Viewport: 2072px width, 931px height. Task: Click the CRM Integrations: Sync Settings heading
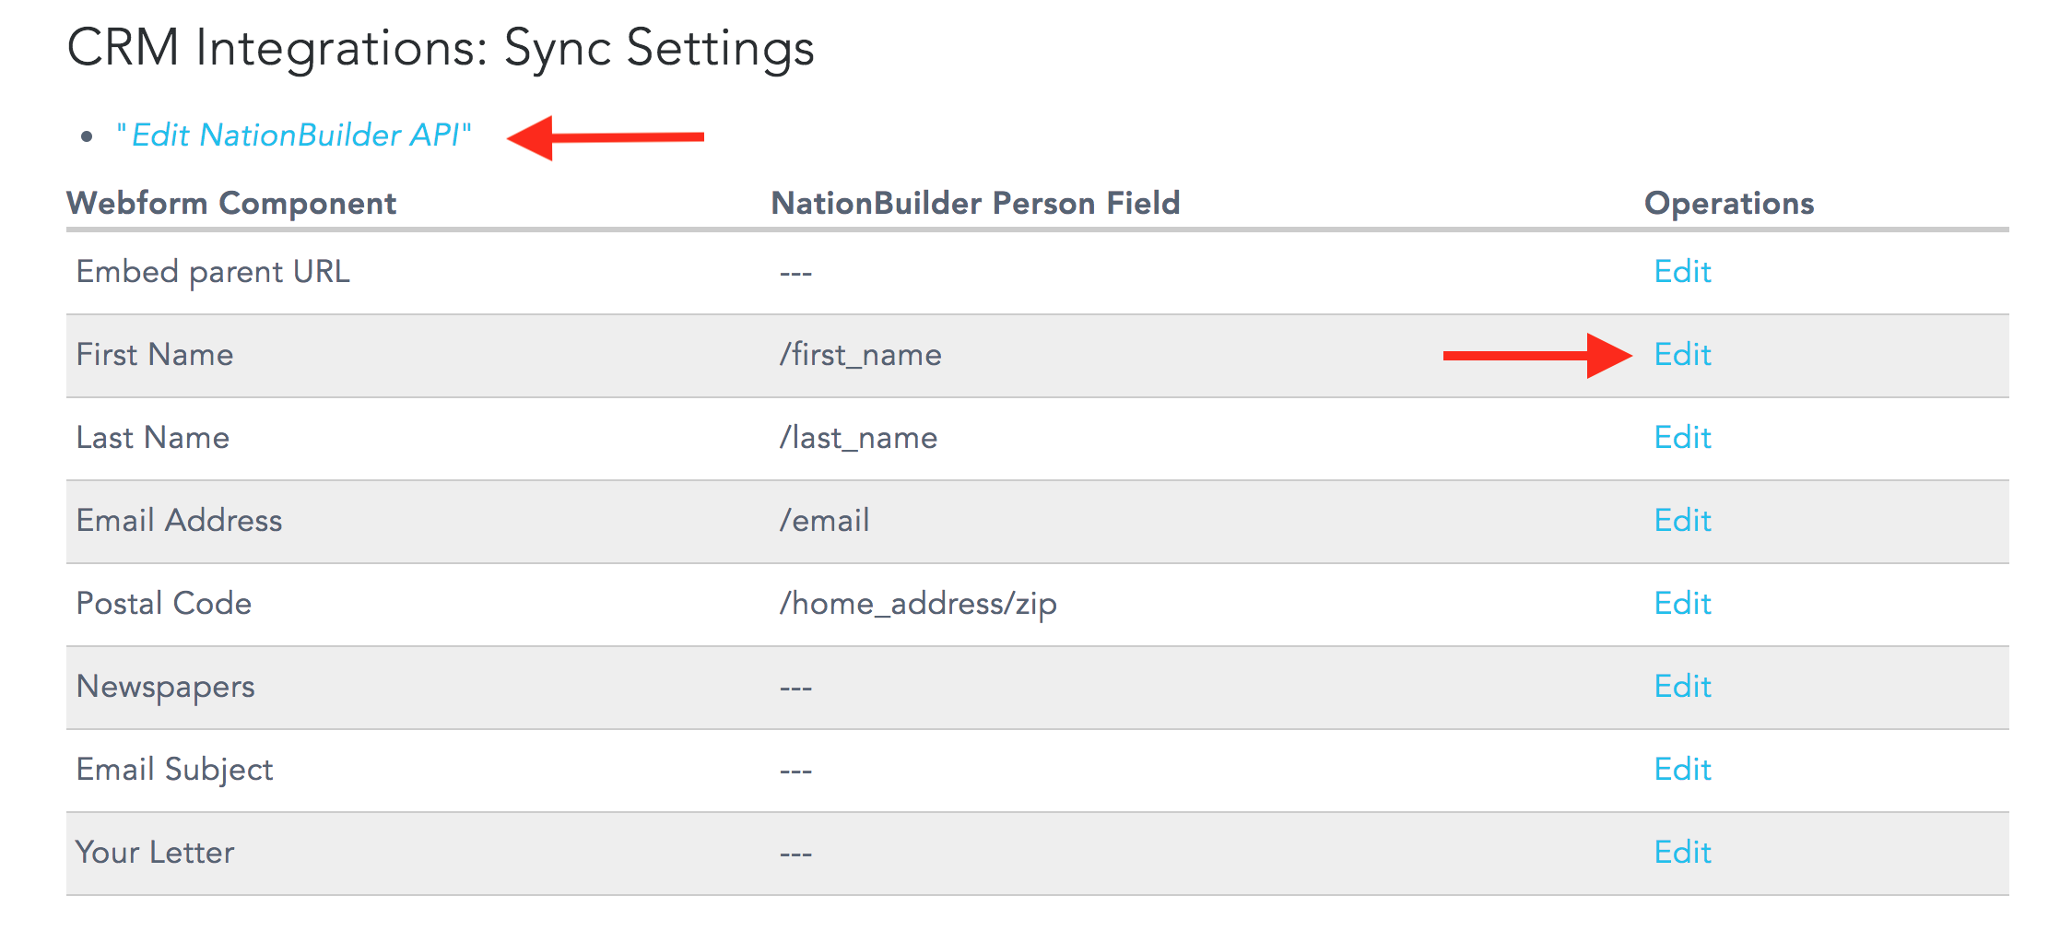441,49
